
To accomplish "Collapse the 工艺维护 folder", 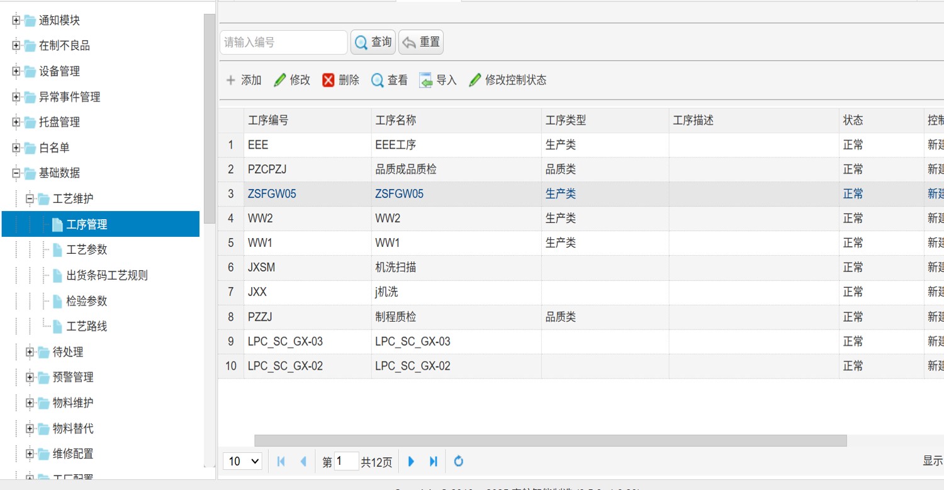I will [30, 198].
